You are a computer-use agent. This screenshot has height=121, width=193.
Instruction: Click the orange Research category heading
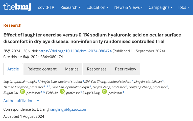[12, 25]
